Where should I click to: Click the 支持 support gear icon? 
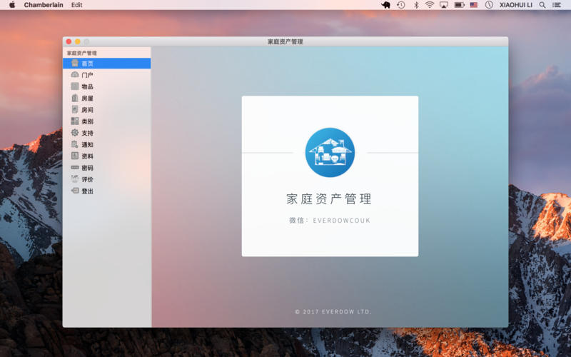click(x=75, y=133)
